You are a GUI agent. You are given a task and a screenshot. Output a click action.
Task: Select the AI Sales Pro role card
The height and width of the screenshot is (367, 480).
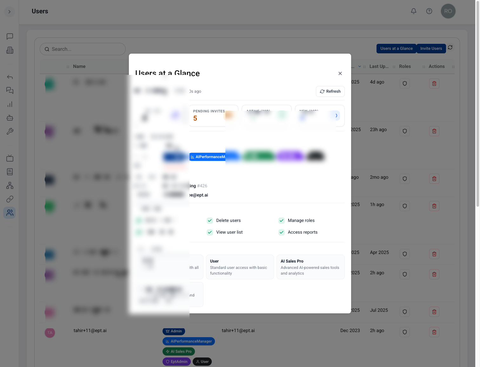pyautogui.click(x=310, y=267)
